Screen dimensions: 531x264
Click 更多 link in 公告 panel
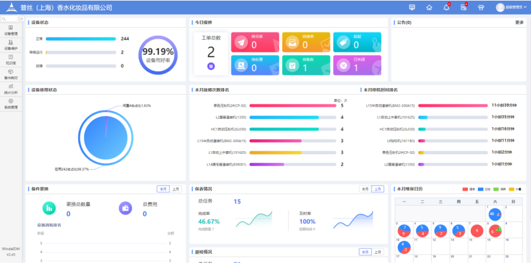click(x=519, y=22)
